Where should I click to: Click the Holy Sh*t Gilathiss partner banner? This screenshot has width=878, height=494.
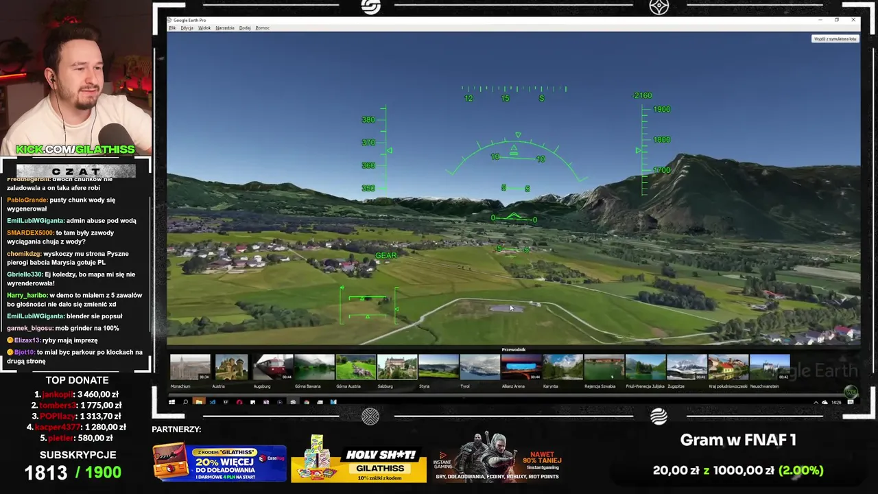pos(359,458)
